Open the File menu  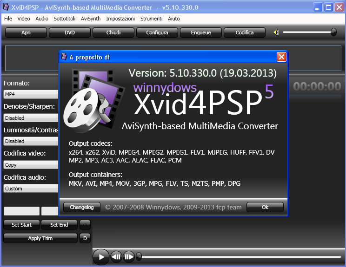8,19
